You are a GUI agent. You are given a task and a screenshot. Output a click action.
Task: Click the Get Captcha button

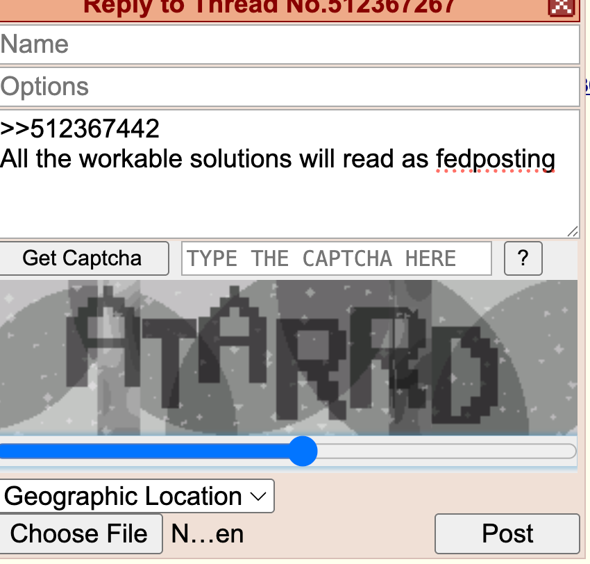pyautogui.click(x=83, y=258)
